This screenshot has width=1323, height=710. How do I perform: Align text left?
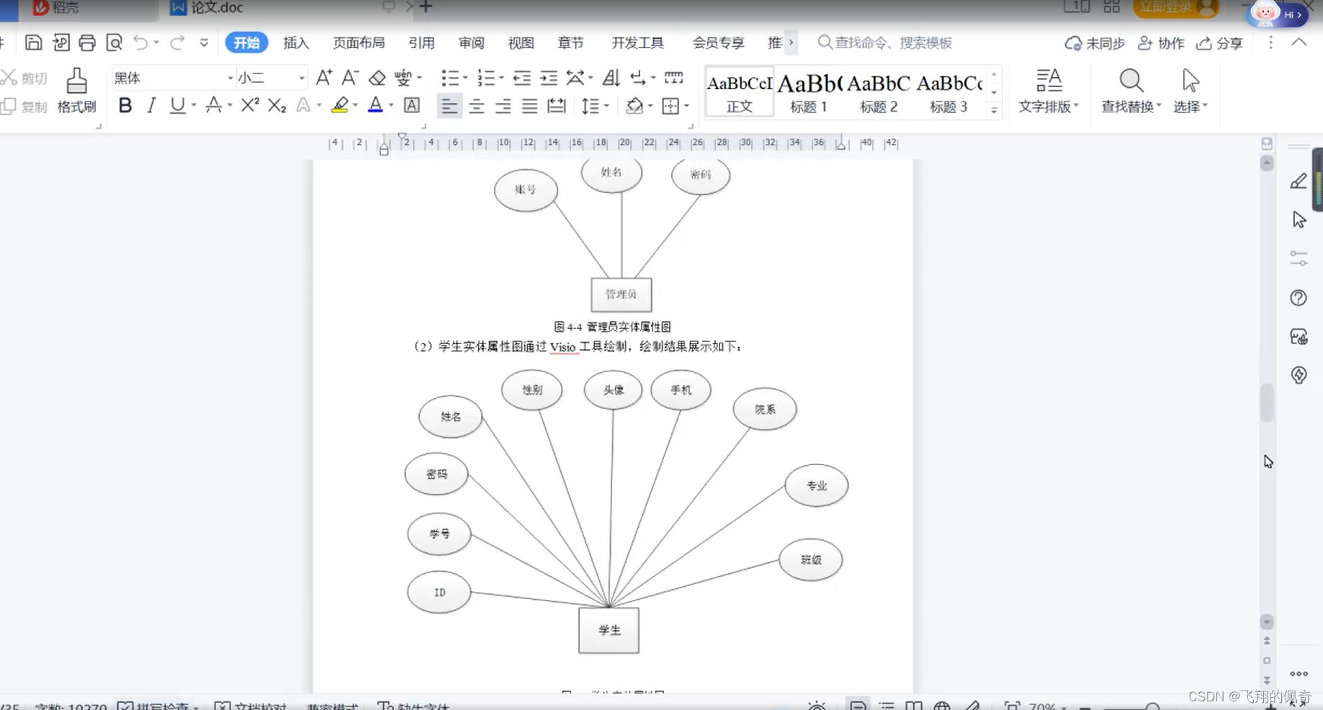pos(449,107)
